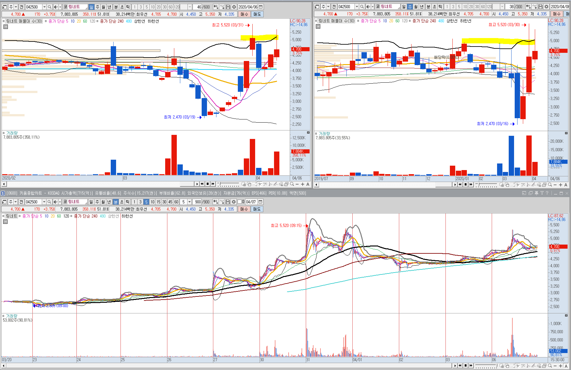The height and width of the screenshot is (370, 571).
Task: Toggle the 'D' checkbox in bottom chart toolbar
Action: click(x=239, y=202)
